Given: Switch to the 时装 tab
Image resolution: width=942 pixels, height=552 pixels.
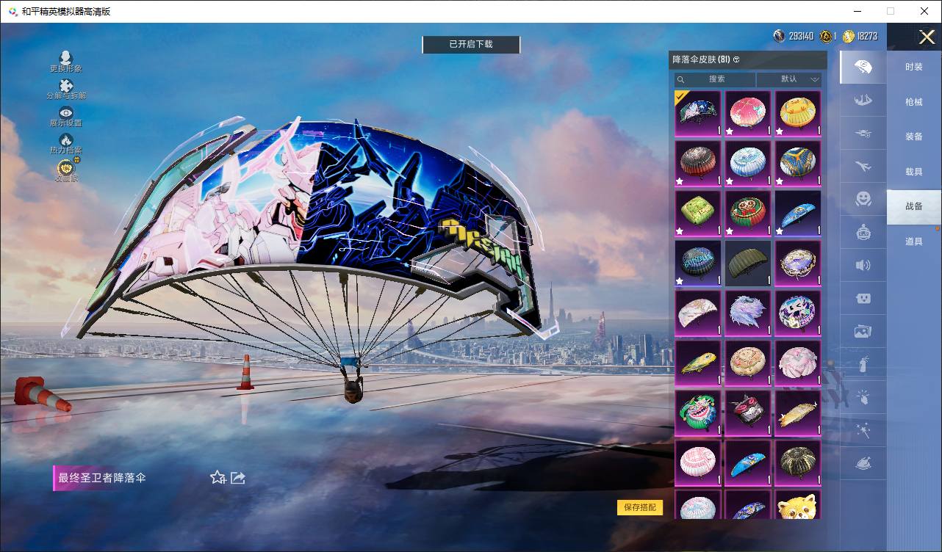Looking at the screenshot, I should pyautogui.click(x=914, y=67).
